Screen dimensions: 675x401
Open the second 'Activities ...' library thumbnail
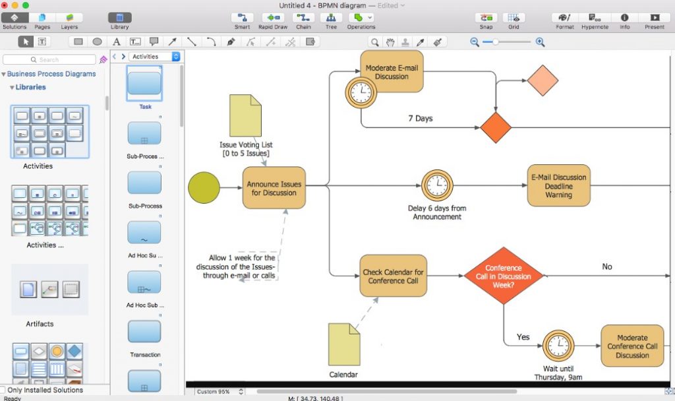pyautogui.click(x=49, y=210)
